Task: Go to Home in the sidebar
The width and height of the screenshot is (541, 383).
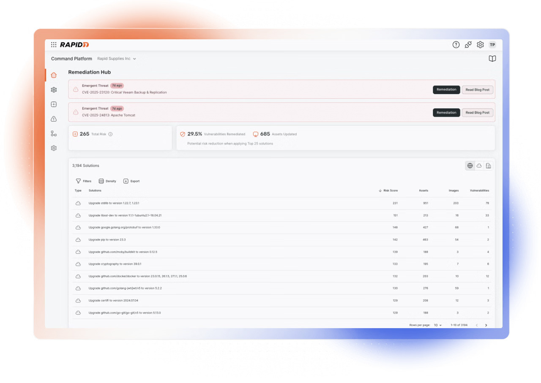Action: pos(54,75)
